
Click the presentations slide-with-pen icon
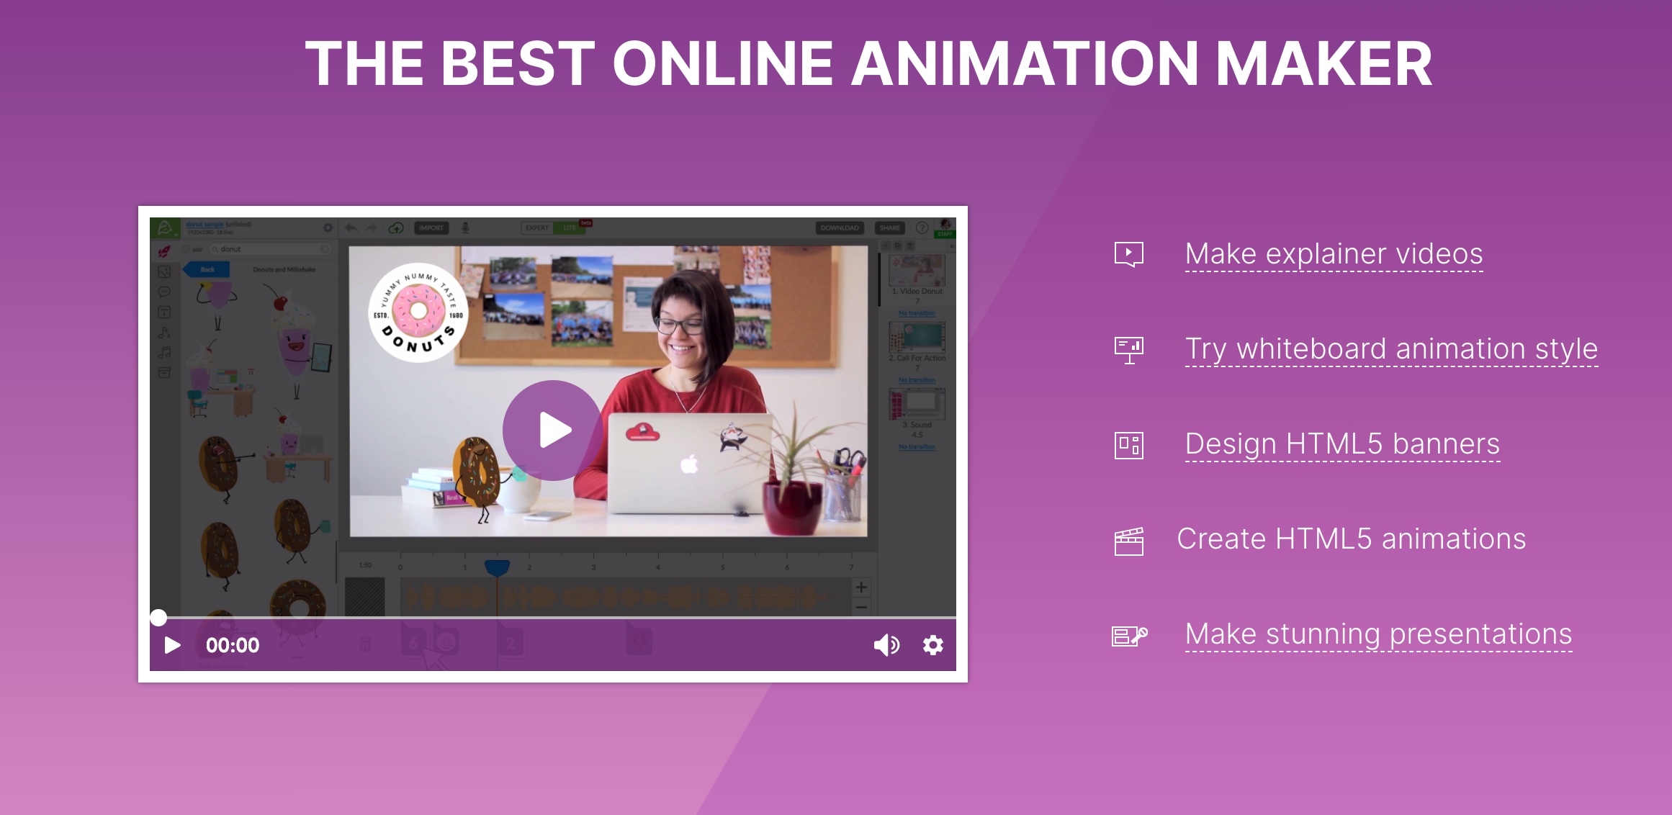(x=1128, y=636)
